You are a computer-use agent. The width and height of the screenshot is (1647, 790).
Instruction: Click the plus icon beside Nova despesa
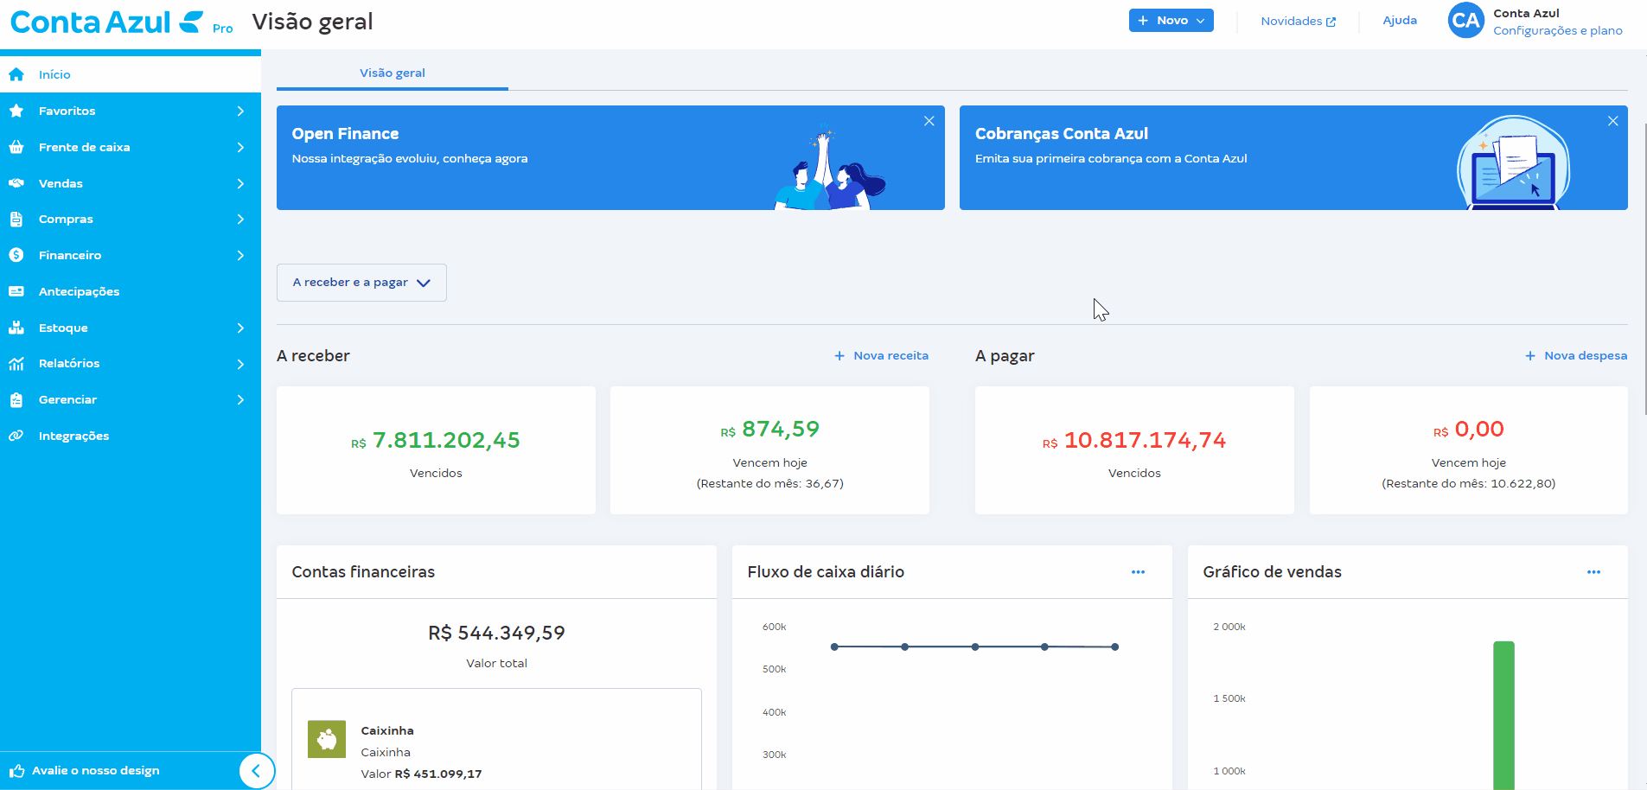pos(1529,356)
